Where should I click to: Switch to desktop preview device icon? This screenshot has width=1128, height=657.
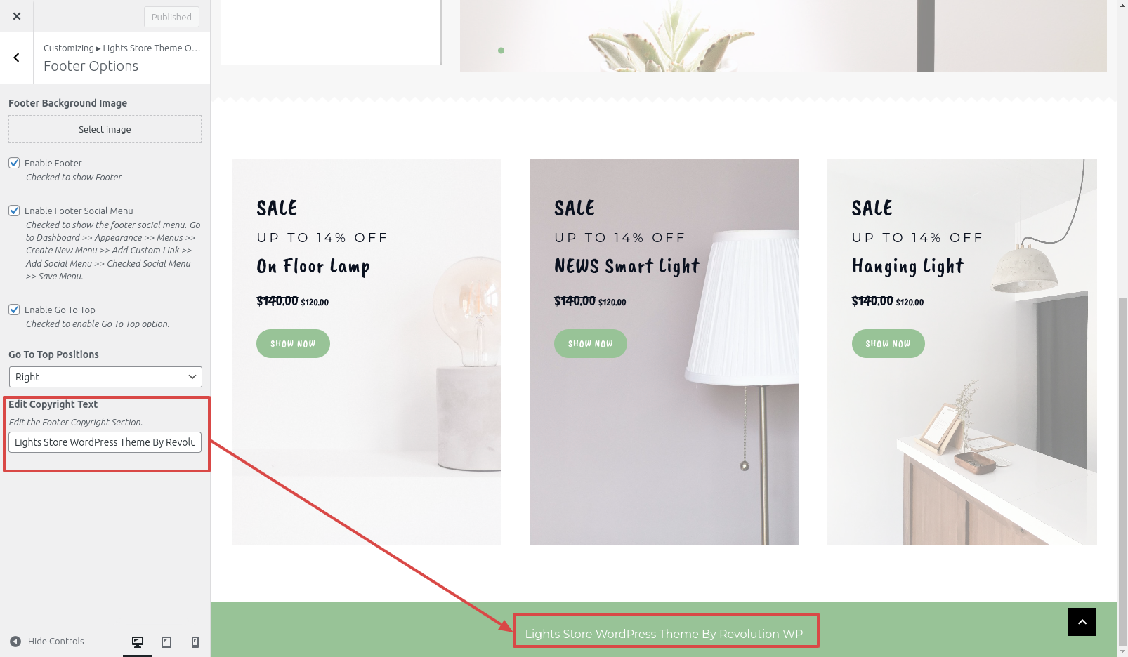click(x=138, y=642)
